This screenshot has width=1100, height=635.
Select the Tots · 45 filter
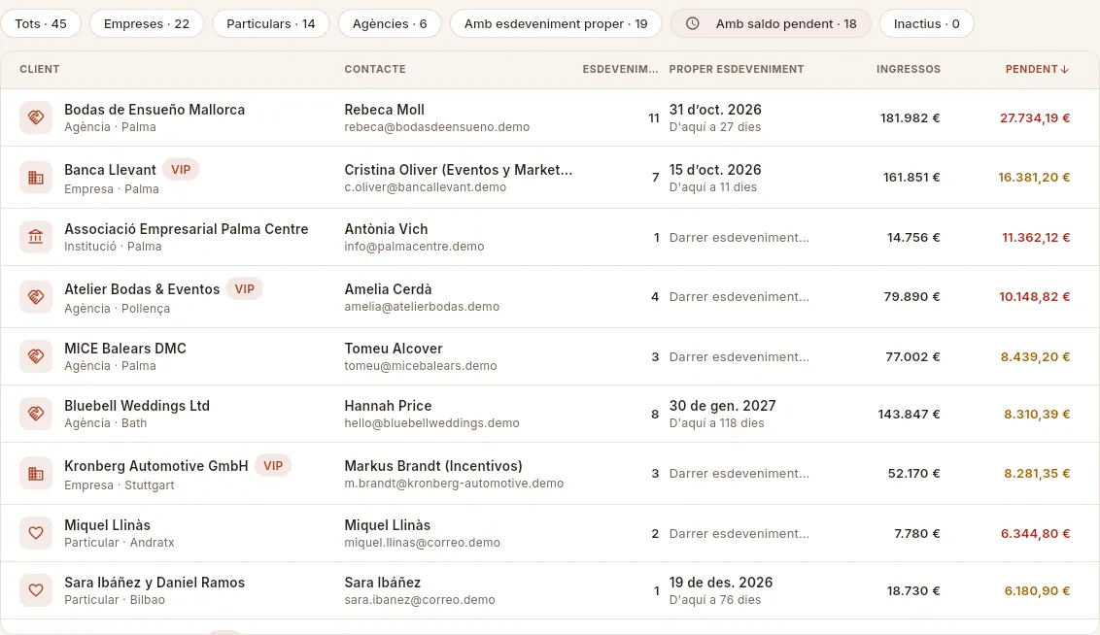[x=41, y=24]
